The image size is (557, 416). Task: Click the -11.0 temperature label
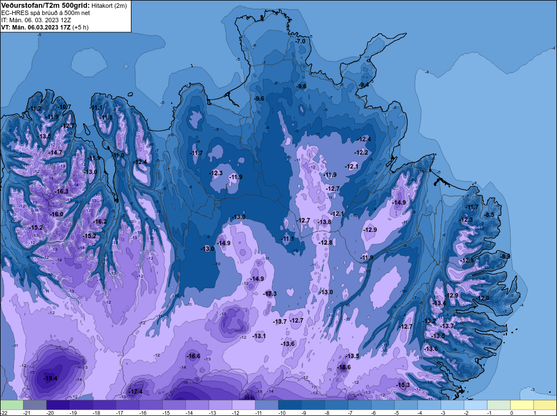pyautogui.click(x=118, y=155)
